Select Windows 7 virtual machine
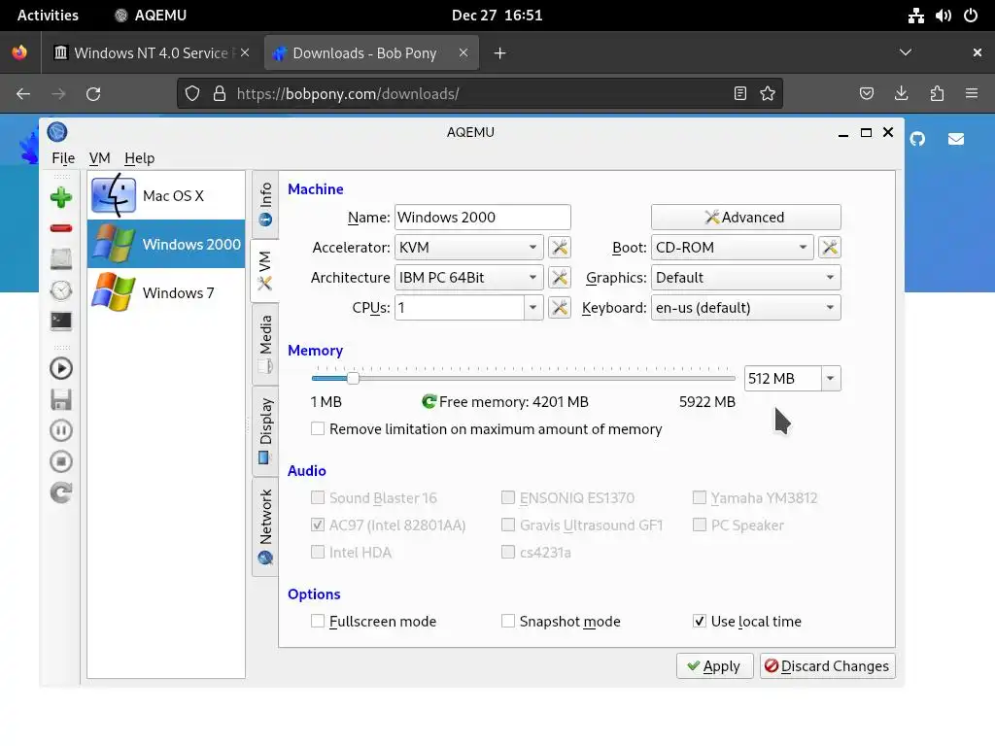Image resolution: width=995 pixels, height=746 pixels. pos(165,292)
